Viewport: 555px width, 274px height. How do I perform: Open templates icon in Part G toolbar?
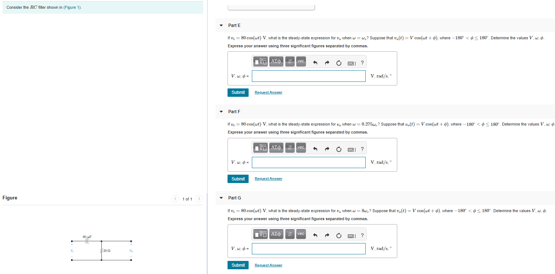[261, 234]
